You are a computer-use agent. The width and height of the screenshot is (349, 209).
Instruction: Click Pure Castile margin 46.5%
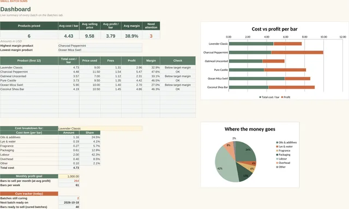pyautogui.click(x=151, y=81)
